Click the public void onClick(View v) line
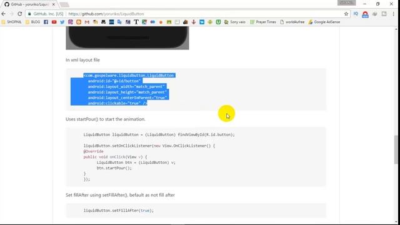Image resolution: width=400 pixels, height=225 pixels. [x=115, y=157]
